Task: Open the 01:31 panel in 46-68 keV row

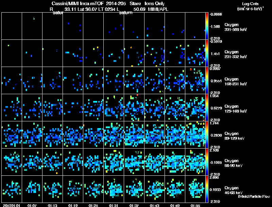Action: 114,189
